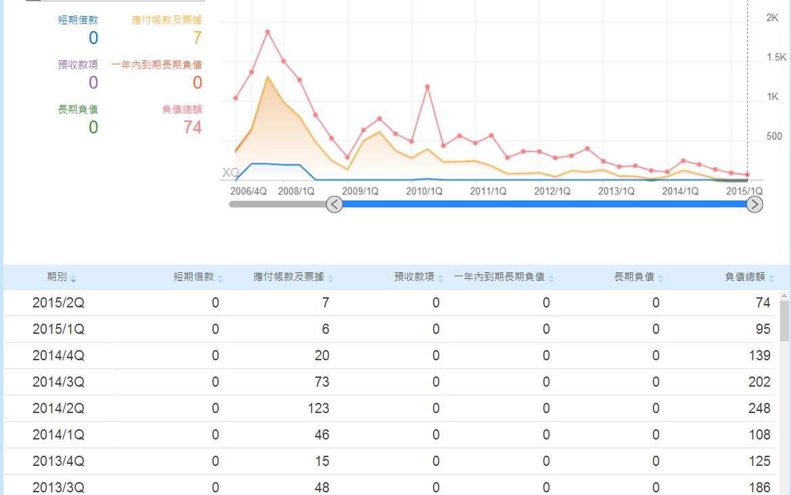
Task: Click sort icon next to 應付帳款及票據 header
Action: (x=331, y=278)
